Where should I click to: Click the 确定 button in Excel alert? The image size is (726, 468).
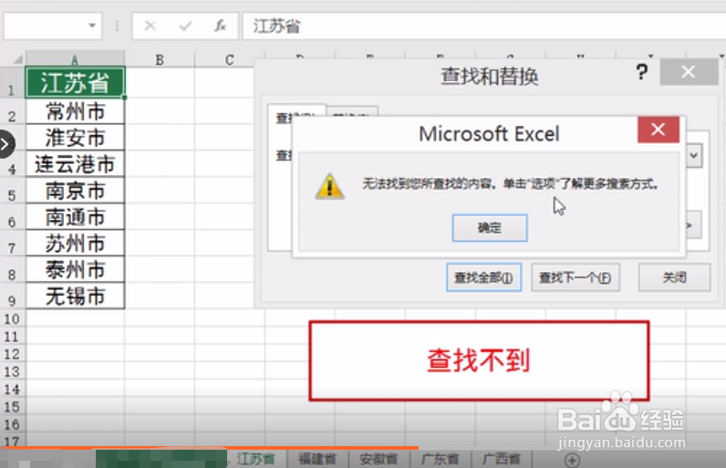point(490,228)
